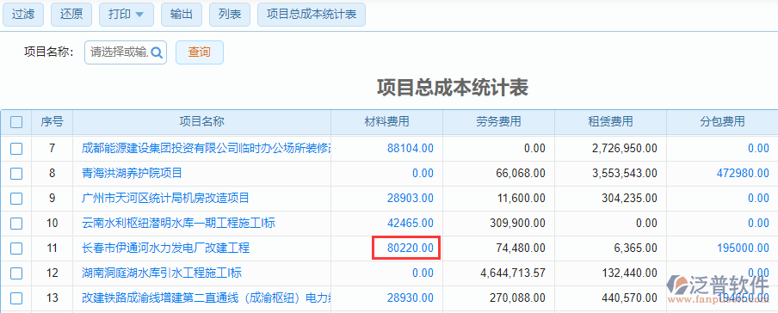Select labor cost cell 74,480.00
The image size is (778, 313).
pos(498,248)
